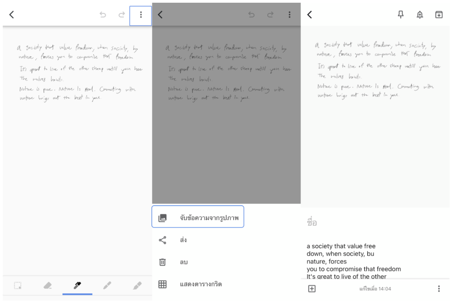The height and width of the screenshot is (302, 453).
Task: Choose "จับข้อความจากรูปภาพ" menu option
Action: 209,218
